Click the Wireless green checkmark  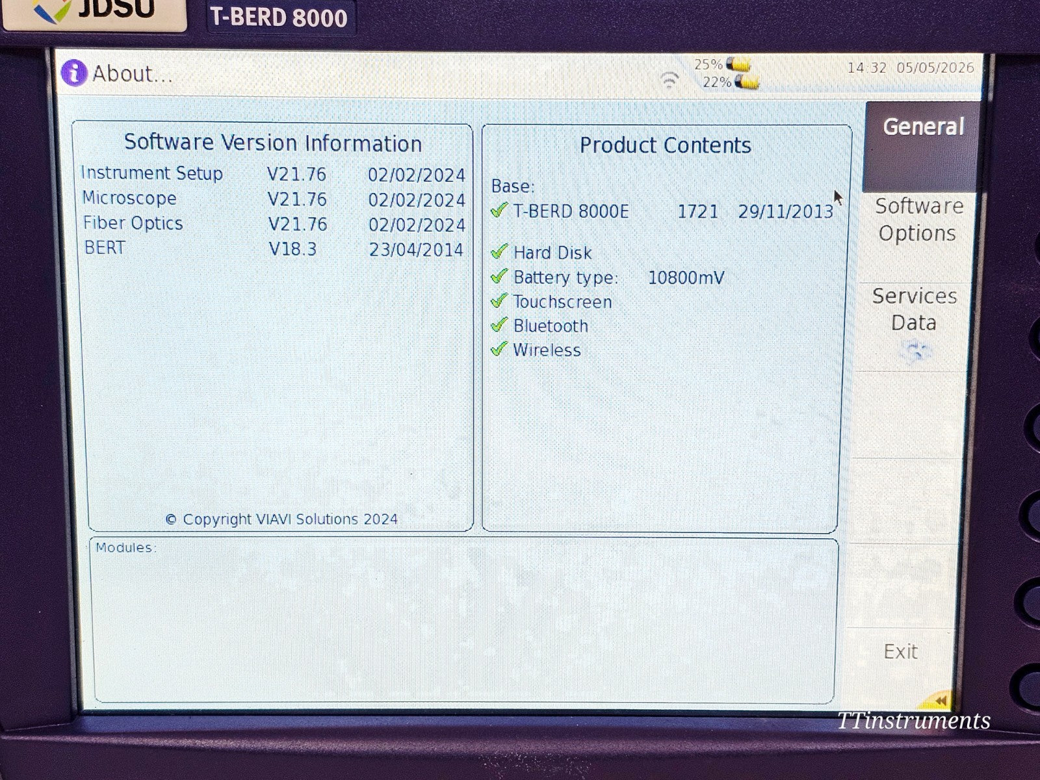coord(499,349)
